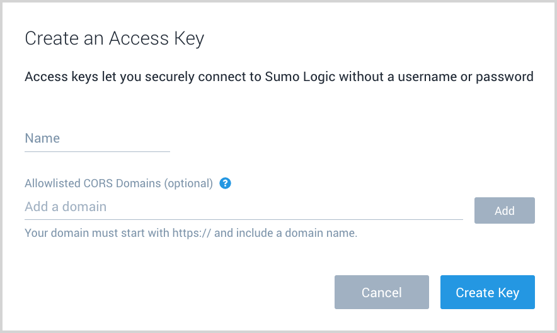The image size is (557, 333).
Task: Click the underline beneath the domain field
Action: tap(243, 219)
